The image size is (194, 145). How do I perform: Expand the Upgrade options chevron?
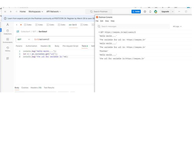173,12
